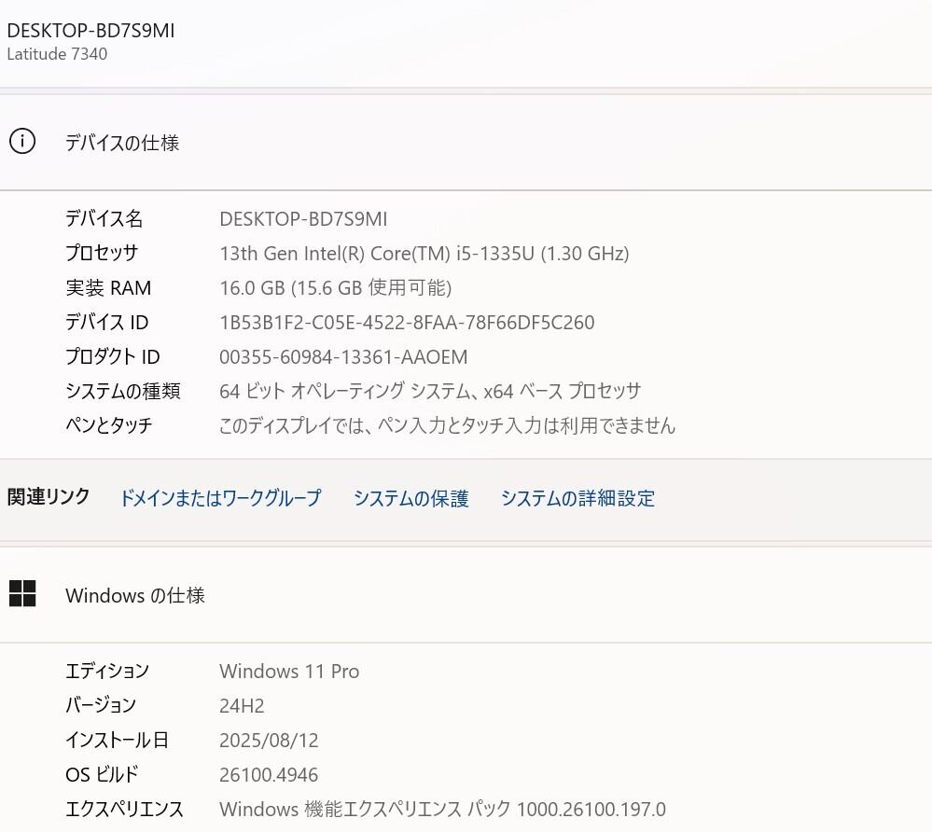The image size is (932, 832).
Task: Click the Windows logo icon
Action: tap(22, 594)
